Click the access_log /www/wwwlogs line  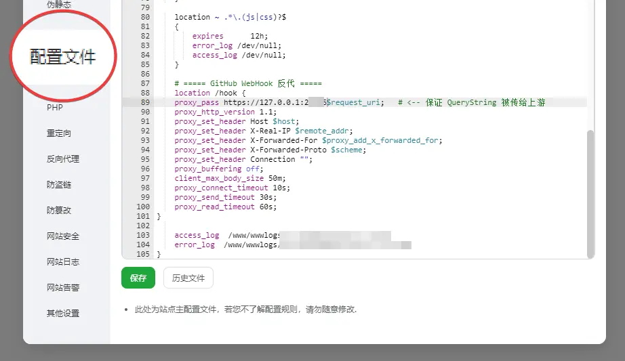283,235
